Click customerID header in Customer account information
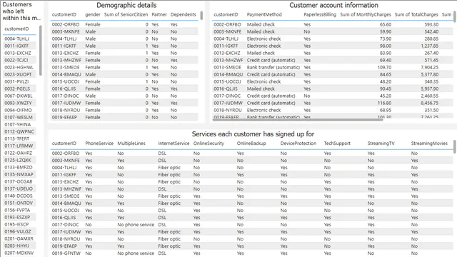This screenshot has width=457, height=257. point(226,14)
